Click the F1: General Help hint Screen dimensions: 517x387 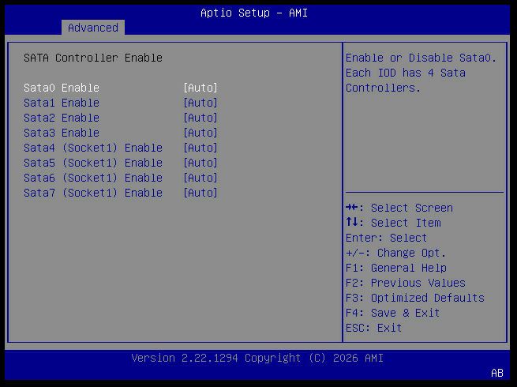(x=396, y=268)
